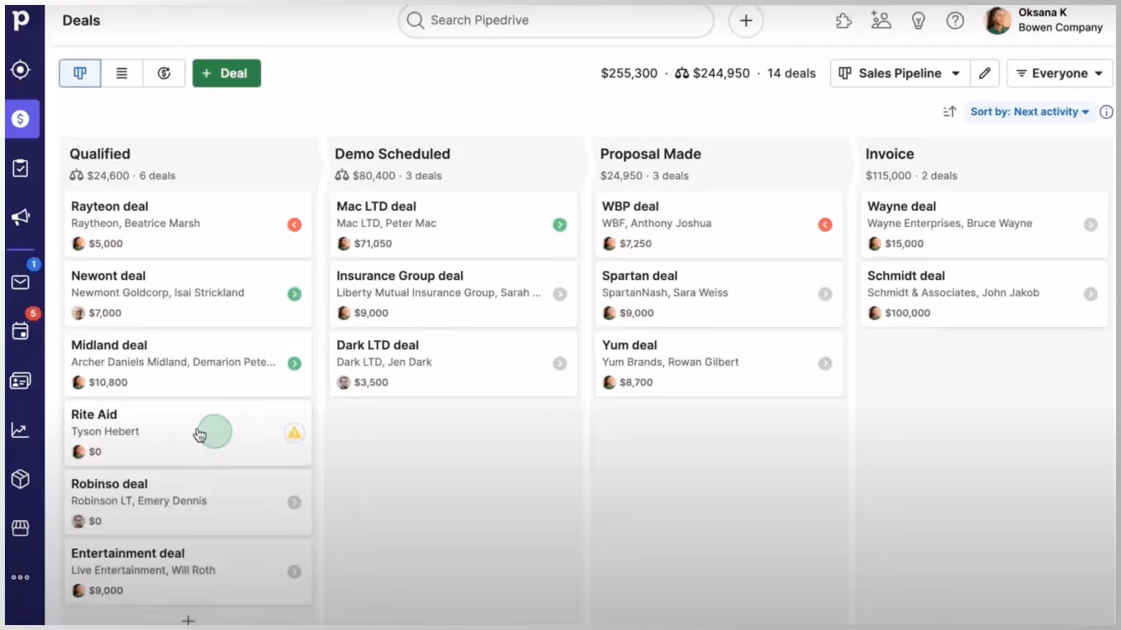Click the Proposal Made stage header
The image size is (1121, 630).
coord(650,154)
